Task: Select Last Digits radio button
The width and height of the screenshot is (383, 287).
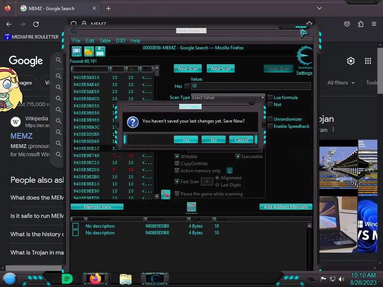Action: coord(217,185)
